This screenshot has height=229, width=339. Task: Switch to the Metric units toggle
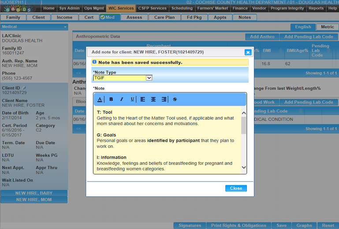tap(328, 27)
